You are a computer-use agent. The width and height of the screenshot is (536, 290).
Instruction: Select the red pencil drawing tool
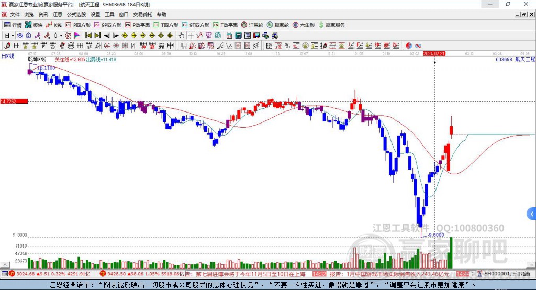coord(7,46)
